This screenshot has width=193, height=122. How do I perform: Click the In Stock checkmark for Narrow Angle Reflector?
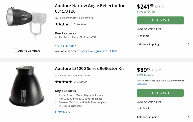[138, 36]
